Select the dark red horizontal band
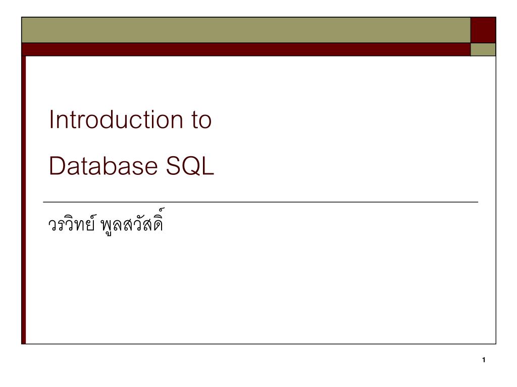 point(246,50)
